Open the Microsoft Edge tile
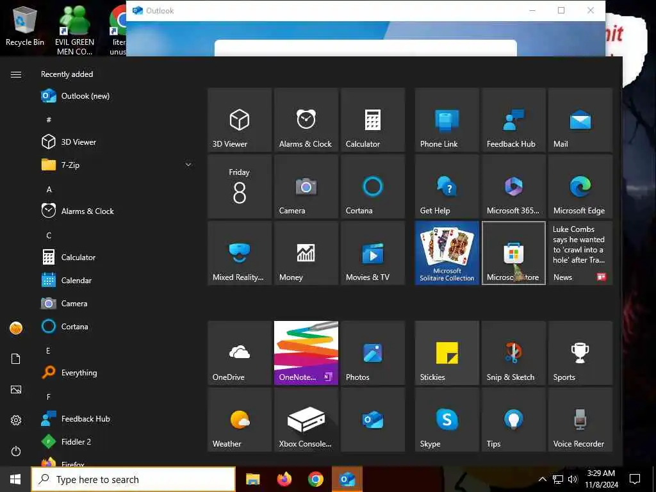Screen dimensions: 656x492 (x=580, y=186)
